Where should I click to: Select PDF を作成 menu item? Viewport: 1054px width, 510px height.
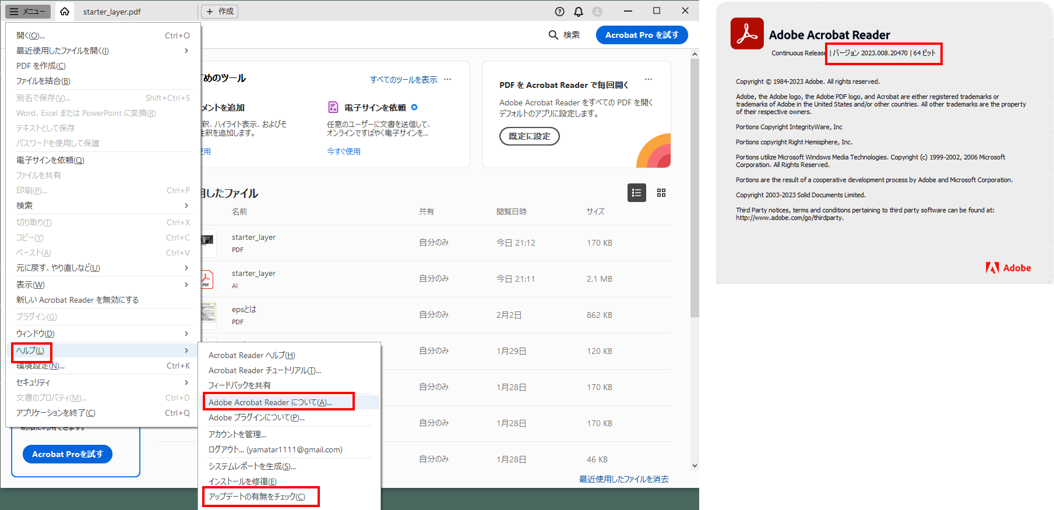pyautogui.click(x=103, y=66)
